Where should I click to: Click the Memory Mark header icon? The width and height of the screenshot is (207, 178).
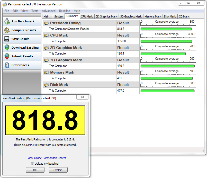coord(47,73)
